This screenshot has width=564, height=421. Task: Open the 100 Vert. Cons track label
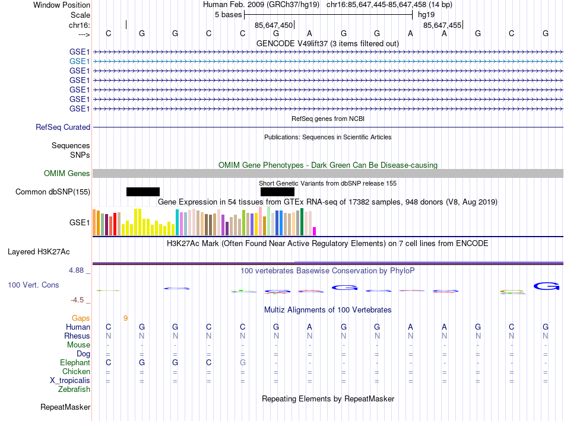tap(33, 285)
